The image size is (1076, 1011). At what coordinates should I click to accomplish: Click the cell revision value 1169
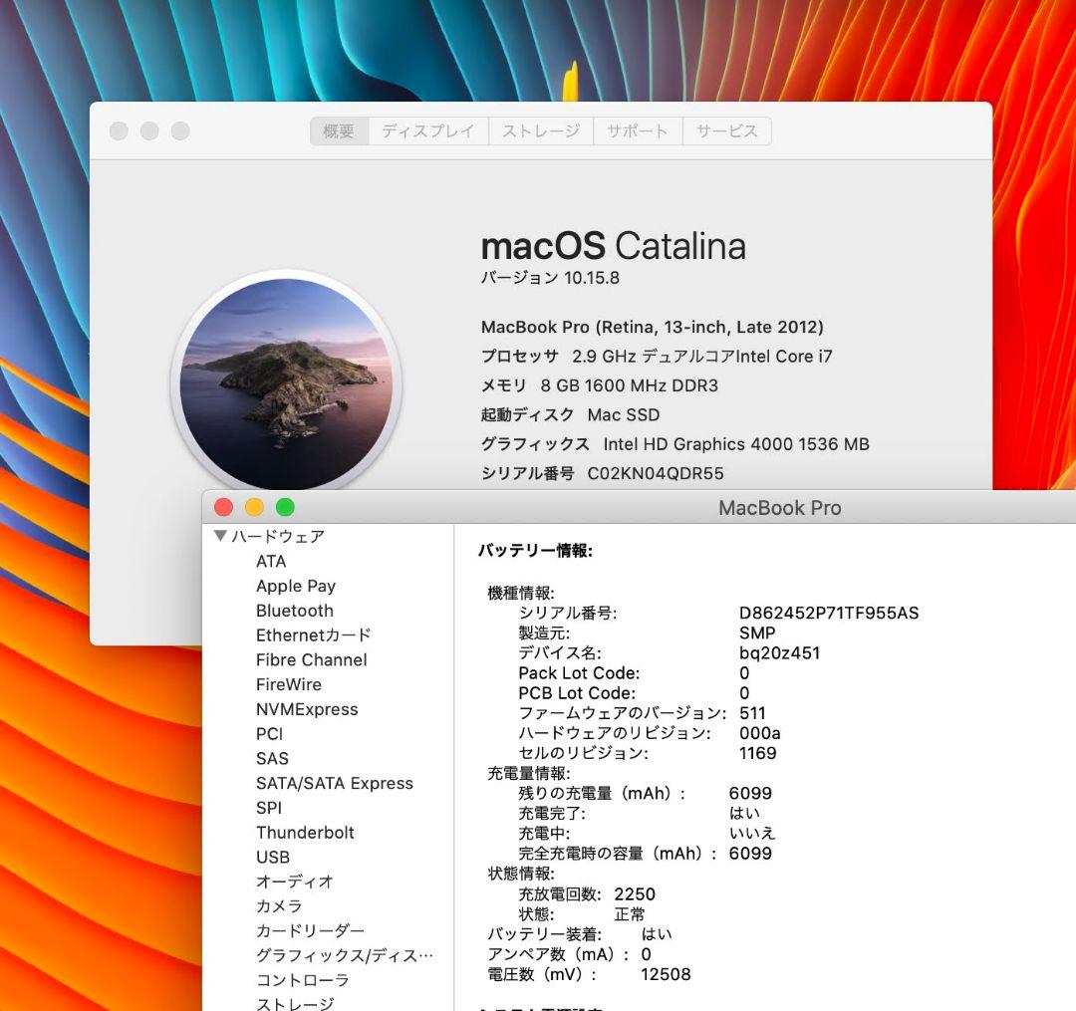click(757, 752)
